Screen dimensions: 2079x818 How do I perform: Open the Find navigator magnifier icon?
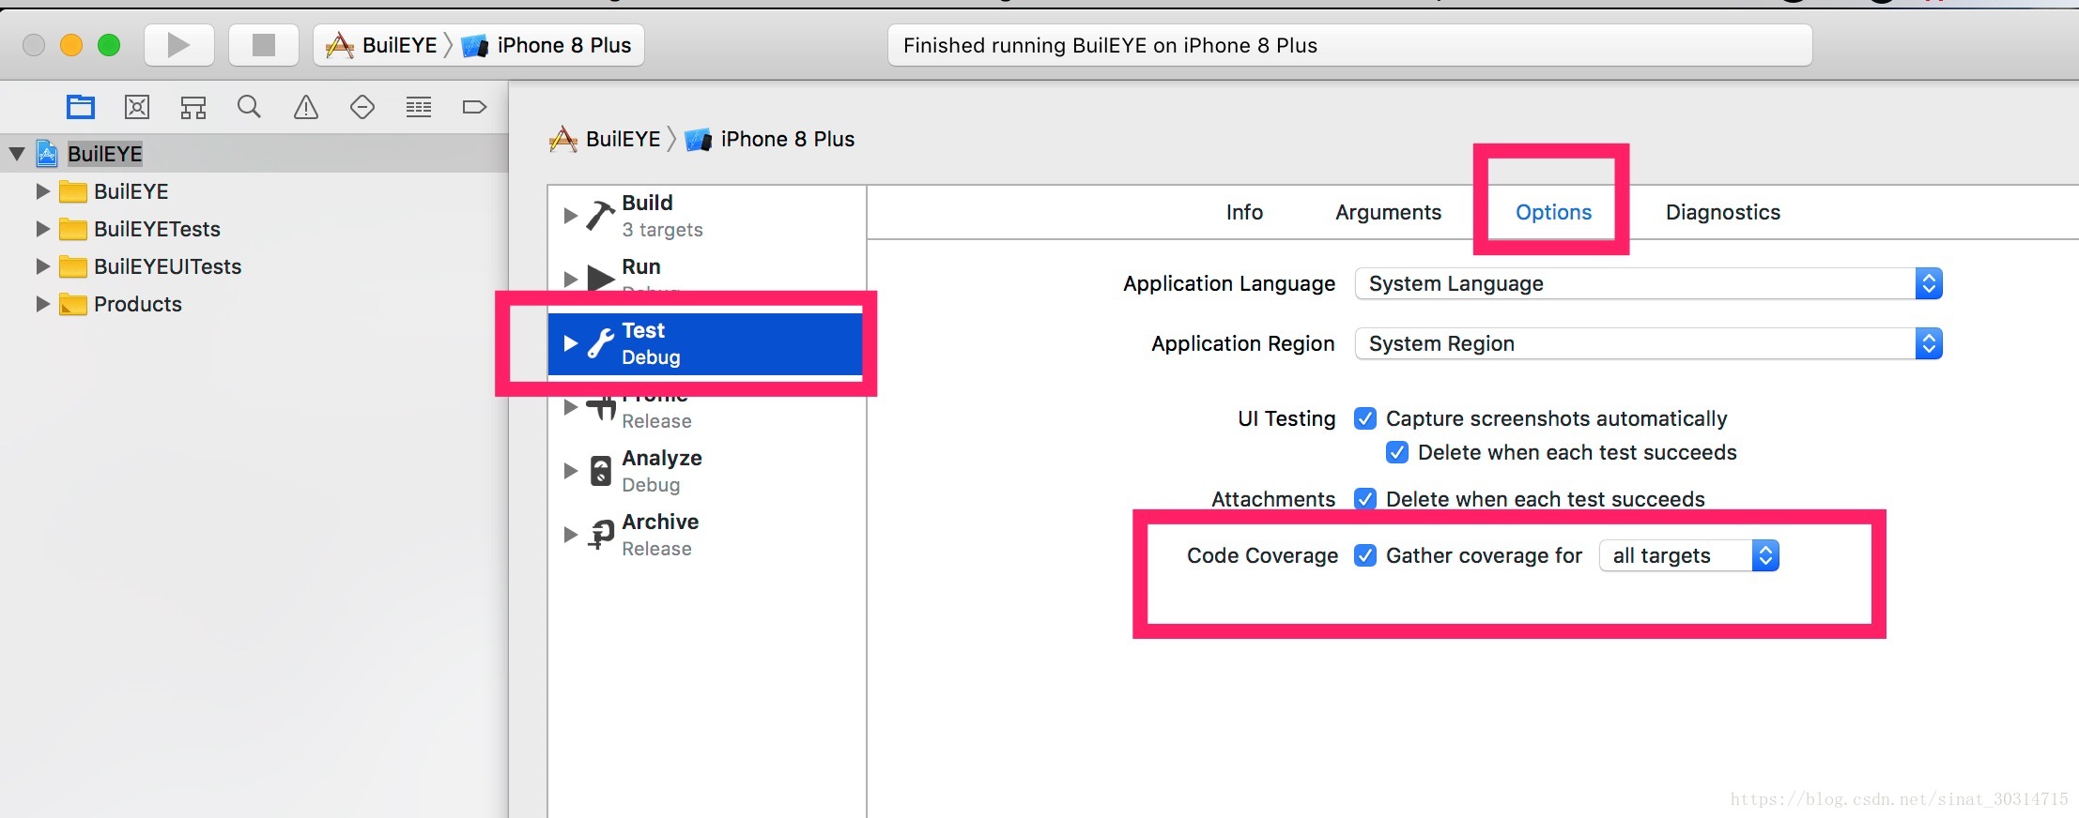click(x=249, y=107)
